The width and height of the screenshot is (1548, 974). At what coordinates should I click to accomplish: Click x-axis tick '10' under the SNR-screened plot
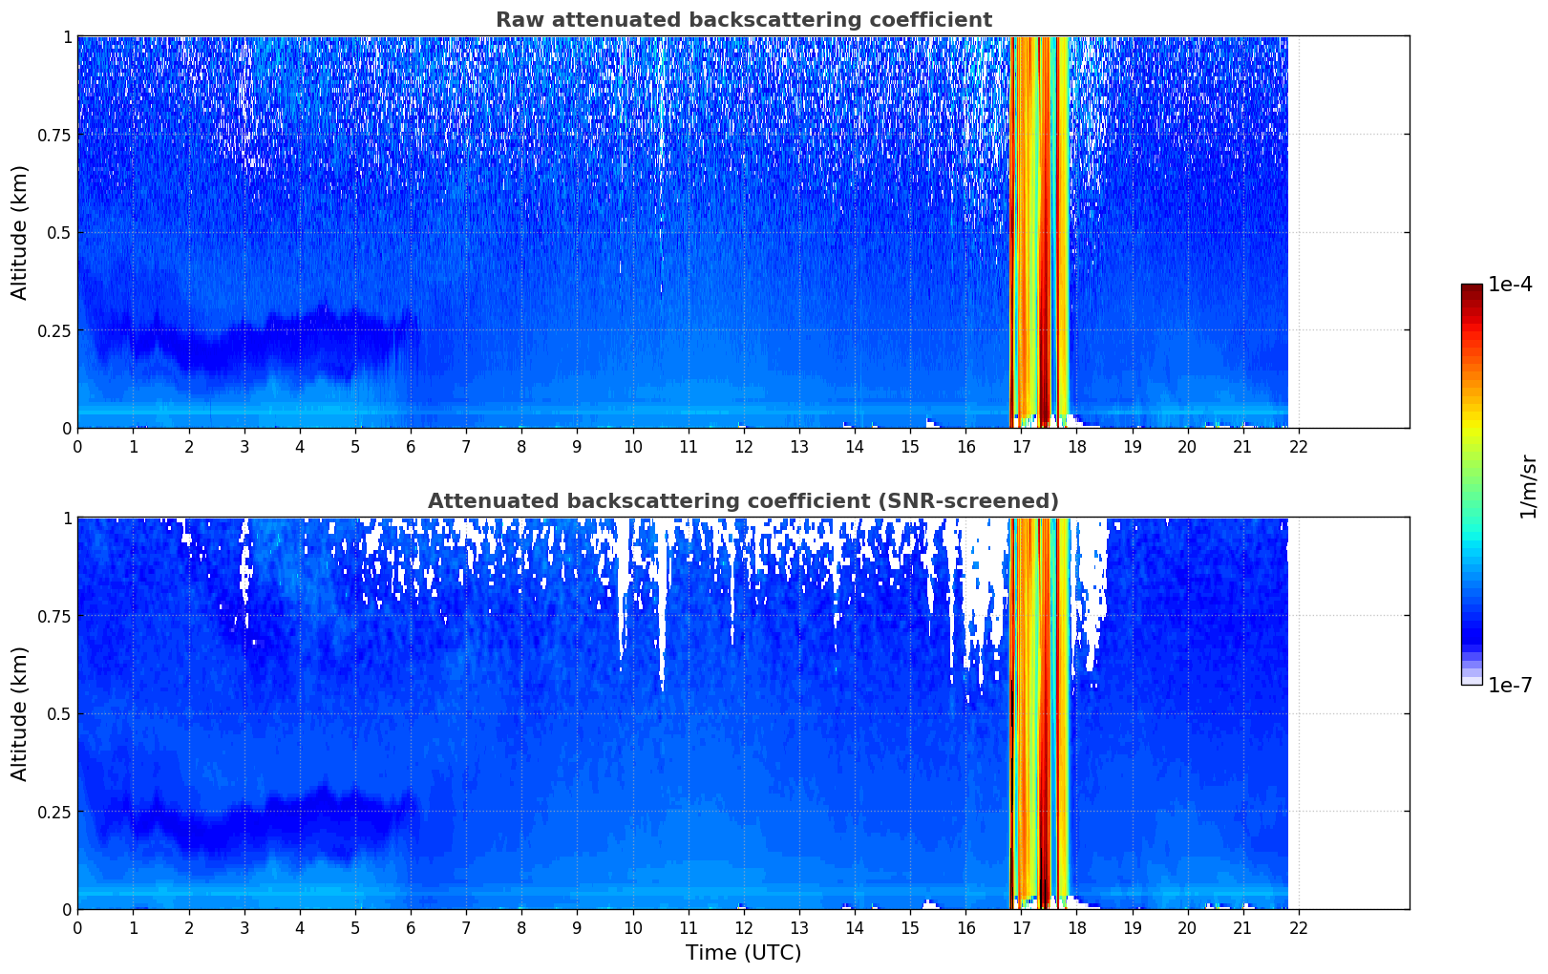(x=632, y=927)
